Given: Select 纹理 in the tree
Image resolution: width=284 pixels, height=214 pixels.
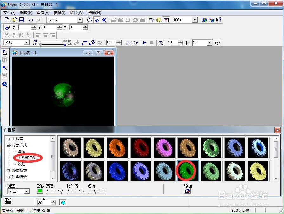Looking at the screenshot, I should tap(22, 164).
